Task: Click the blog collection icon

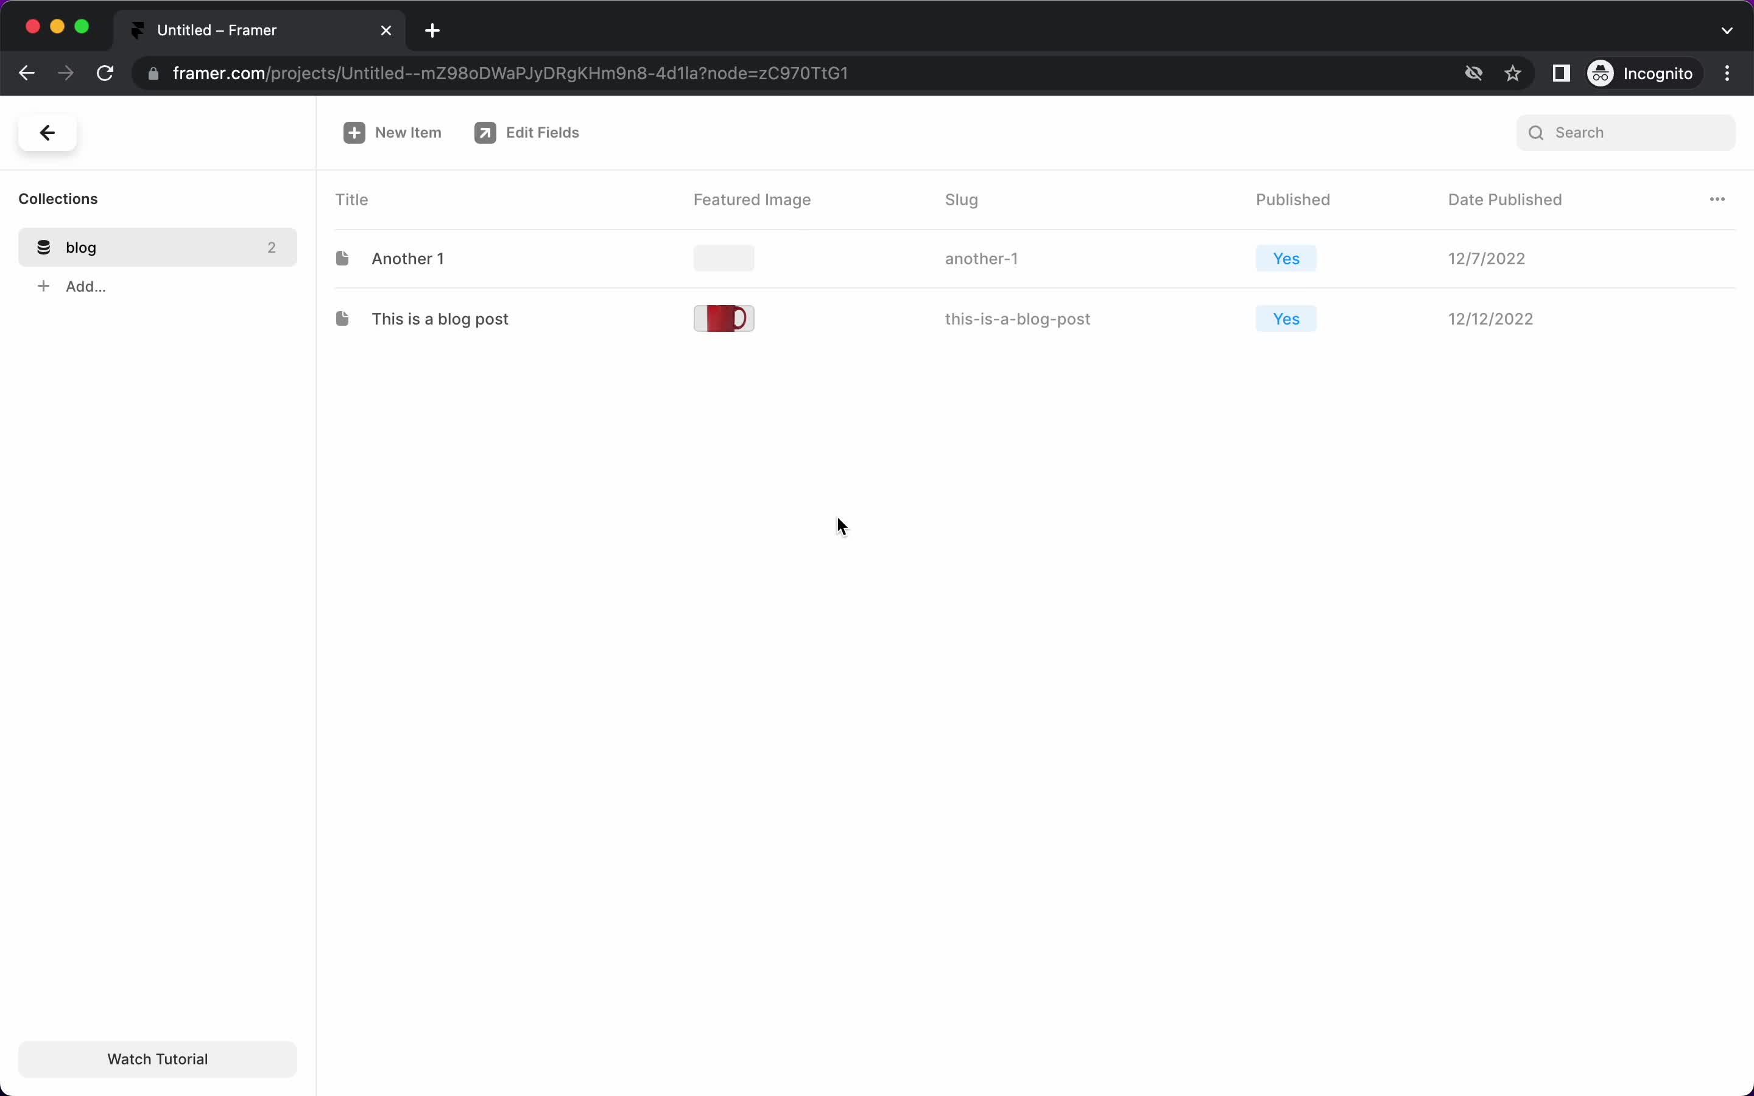Action: 44,246
